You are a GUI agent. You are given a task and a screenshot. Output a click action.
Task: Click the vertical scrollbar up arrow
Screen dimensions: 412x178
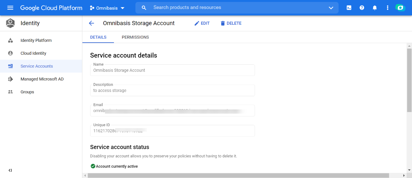point(409,46)
